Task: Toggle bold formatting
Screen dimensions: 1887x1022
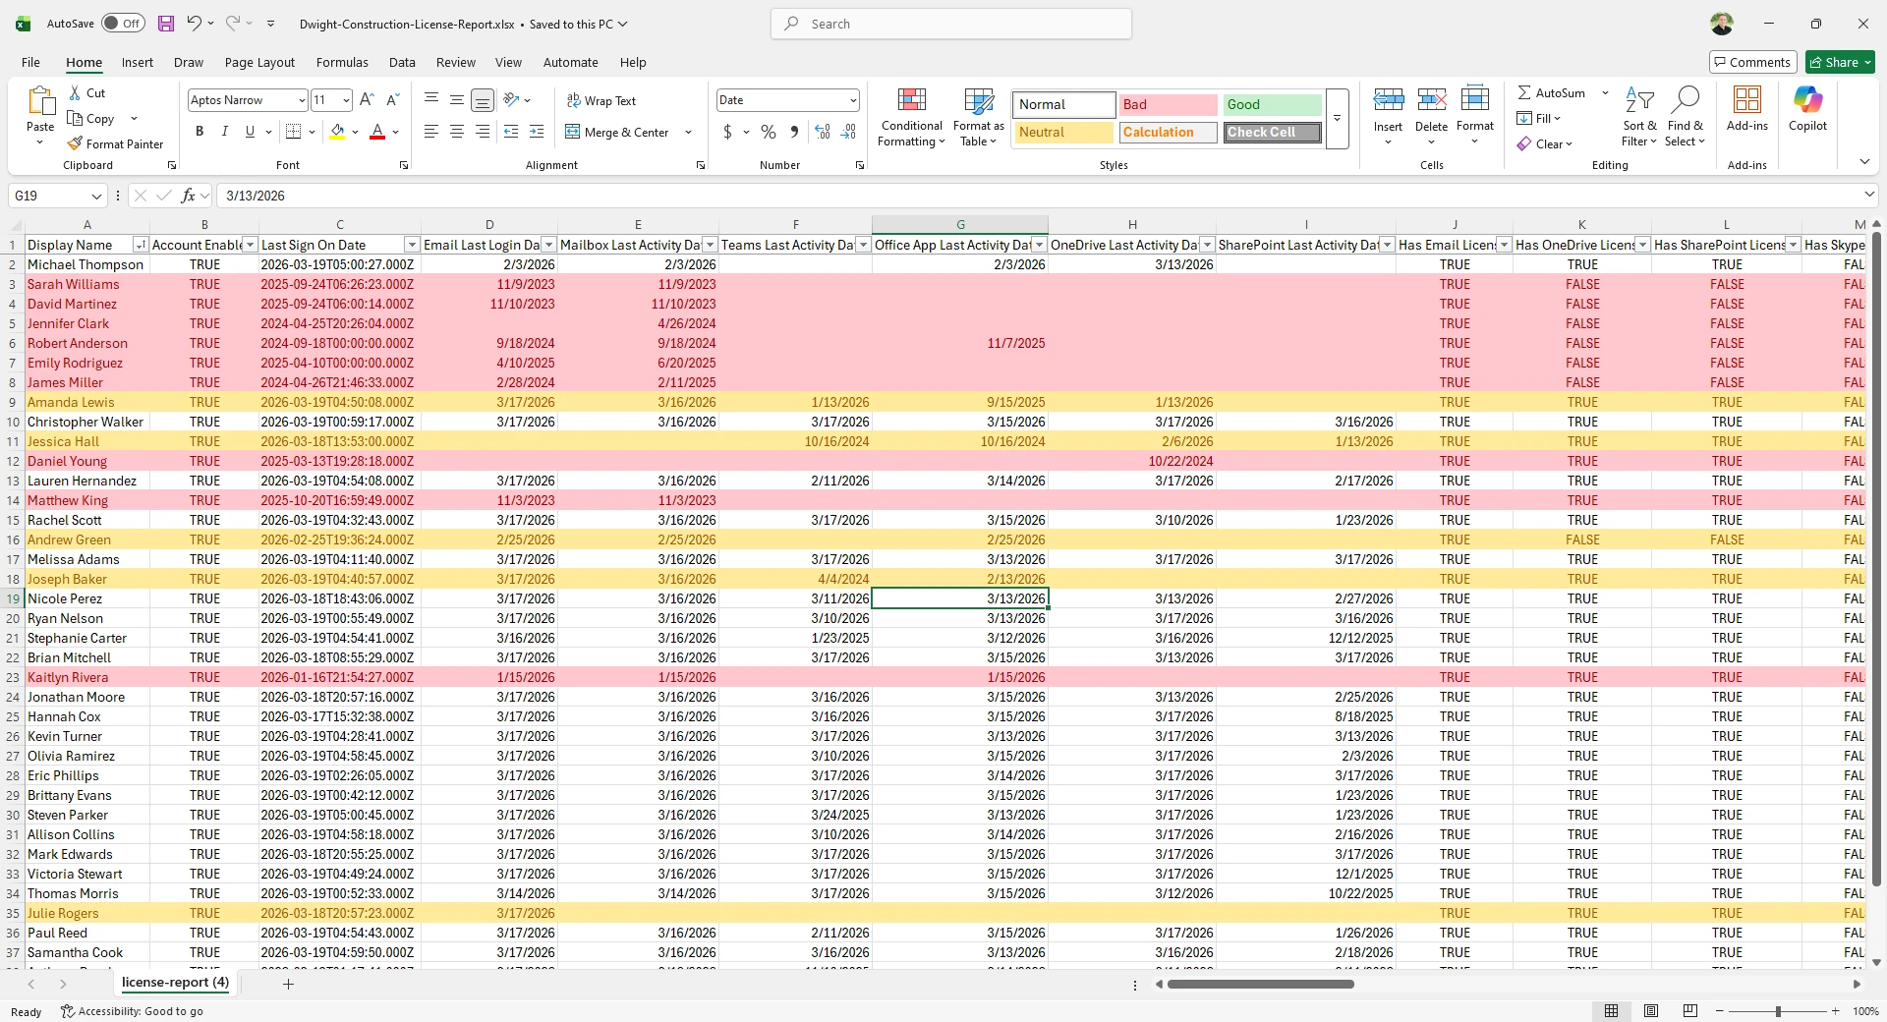Action: (x=199, y=131)
